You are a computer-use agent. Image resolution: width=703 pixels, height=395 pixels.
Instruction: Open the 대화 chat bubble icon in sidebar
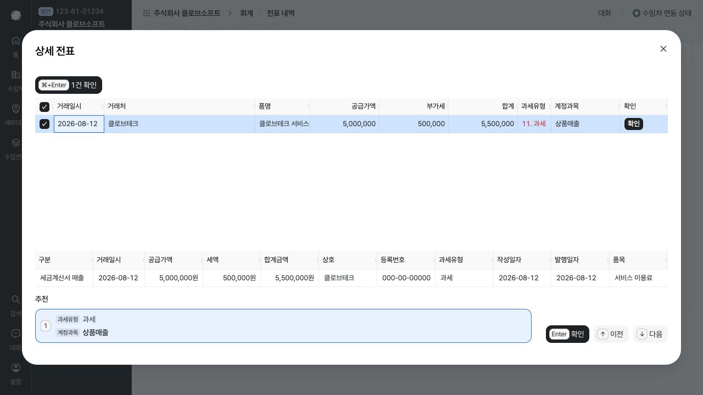coord(16,334)
